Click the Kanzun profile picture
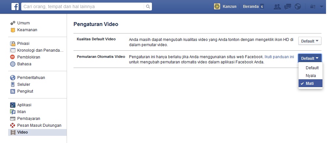Viewport: 328px width, 143px height. coord(217,6)
